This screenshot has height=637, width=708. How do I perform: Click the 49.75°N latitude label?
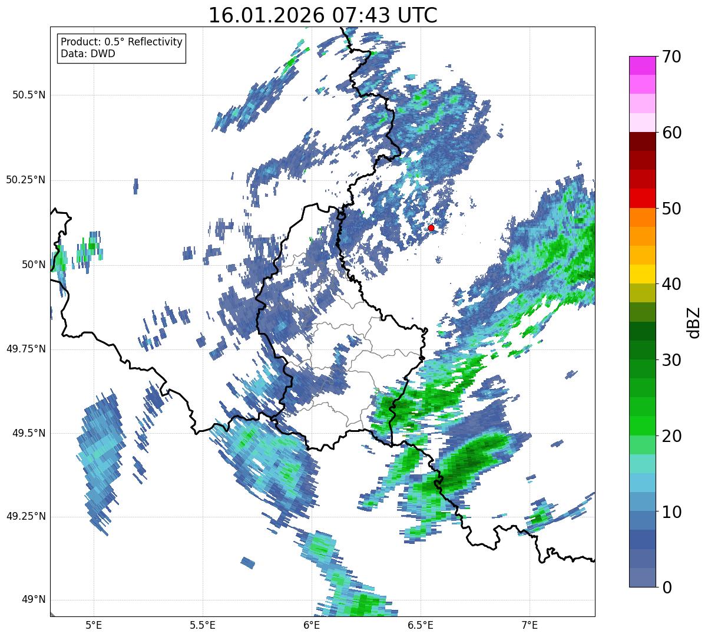click(x=25, y=349)
